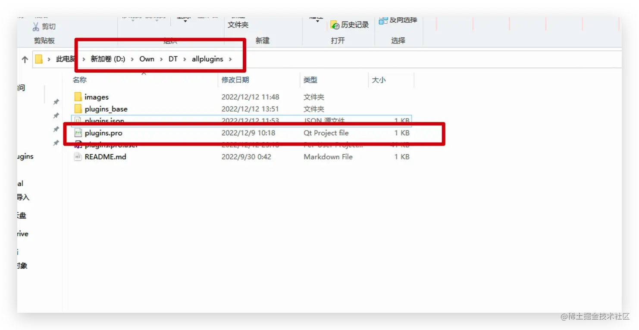This screenshot has width=639, height=330.
Task: Expand chevron after 新加卷 (D:) breadcrumb
Action: click(132, 59)
